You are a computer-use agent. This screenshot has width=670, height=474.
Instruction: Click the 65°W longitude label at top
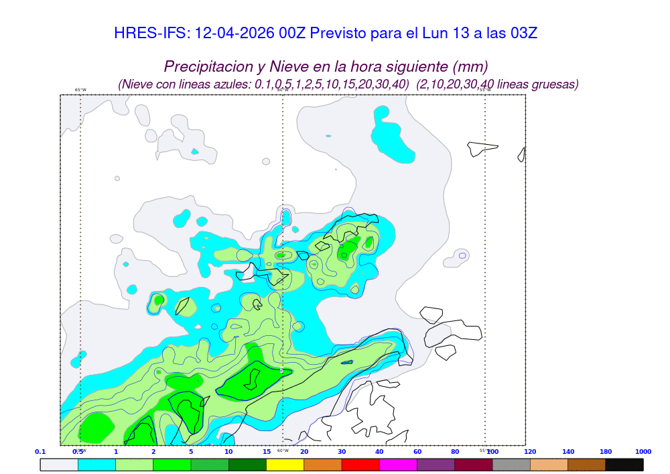point(80,90)
